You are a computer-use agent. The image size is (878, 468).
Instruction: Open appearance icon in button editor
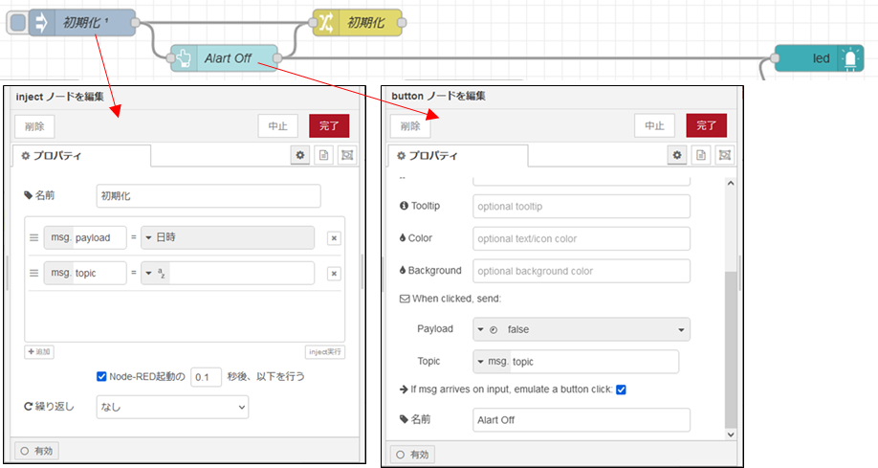pos(724,155)
